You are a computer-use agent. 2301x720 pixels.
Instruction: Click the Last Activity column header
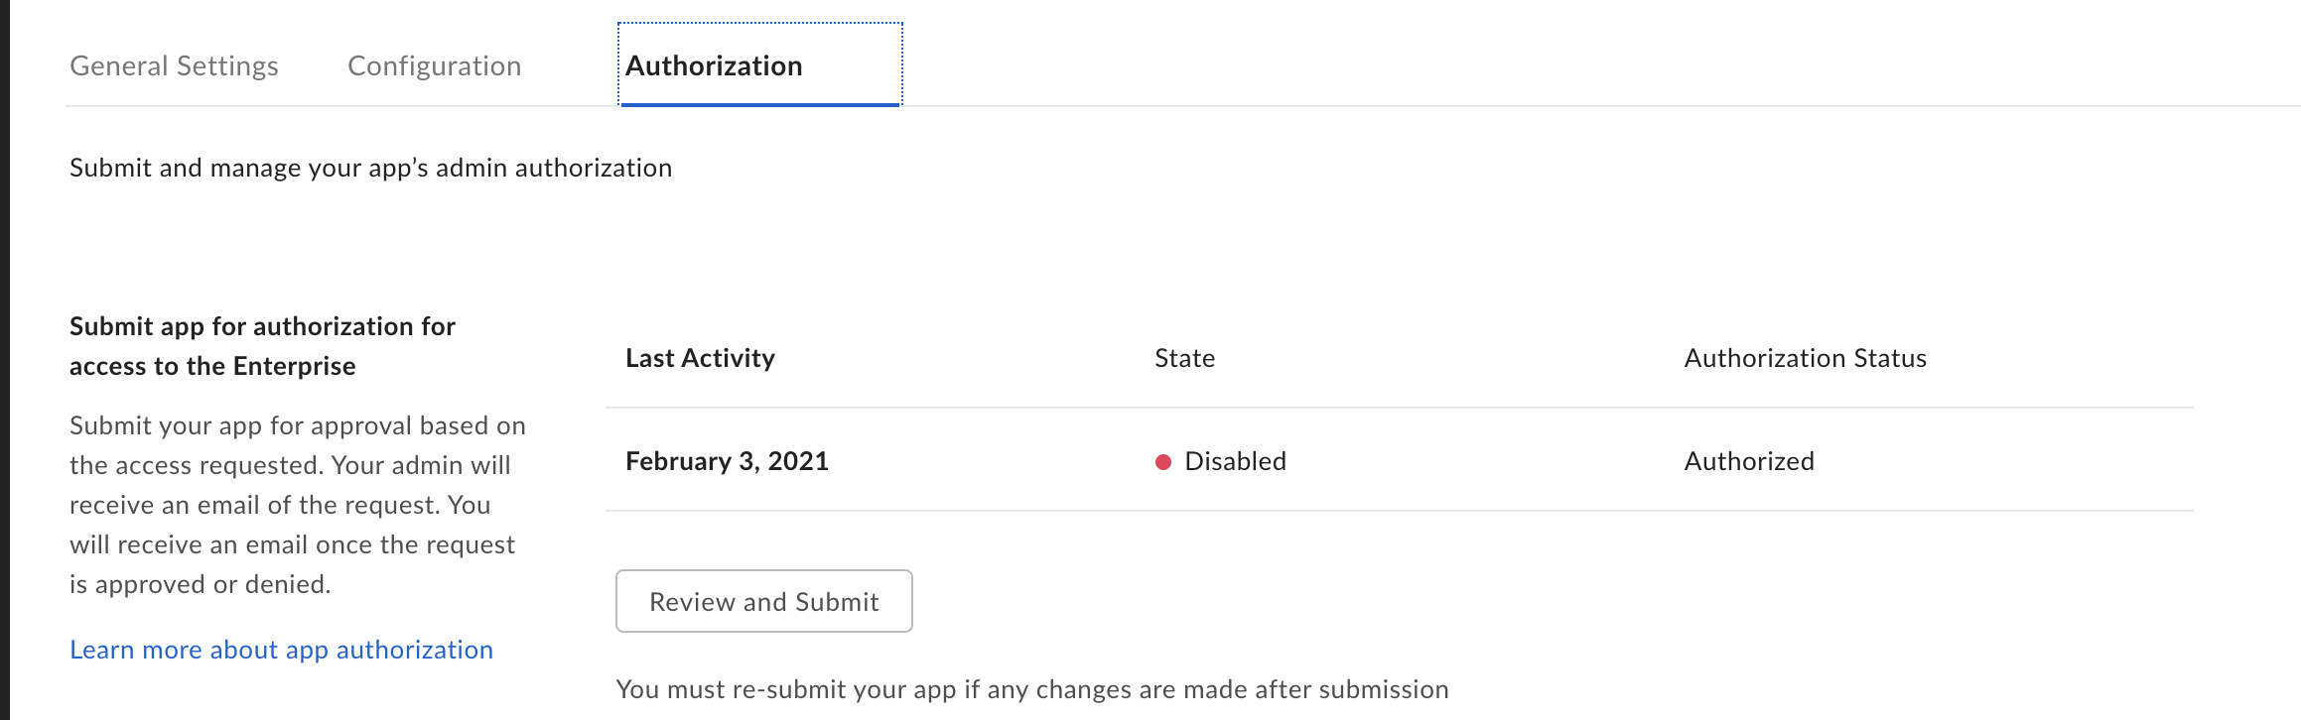[700, 358]
